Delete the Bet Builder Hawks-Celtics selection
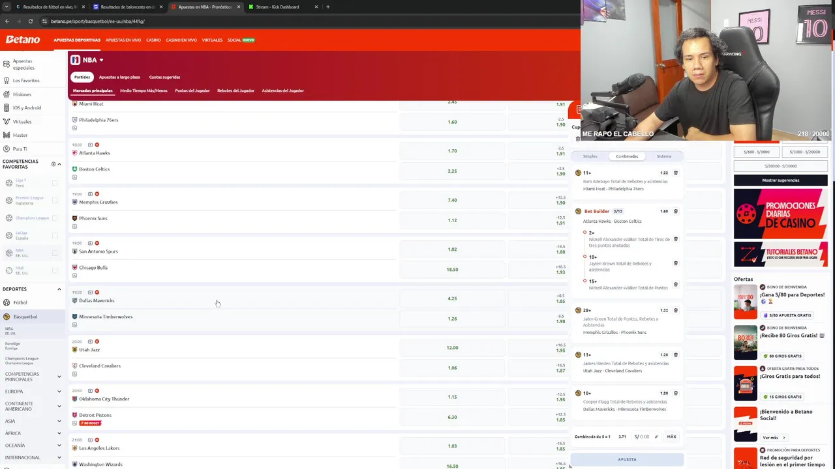 click(x=676, y=212)
